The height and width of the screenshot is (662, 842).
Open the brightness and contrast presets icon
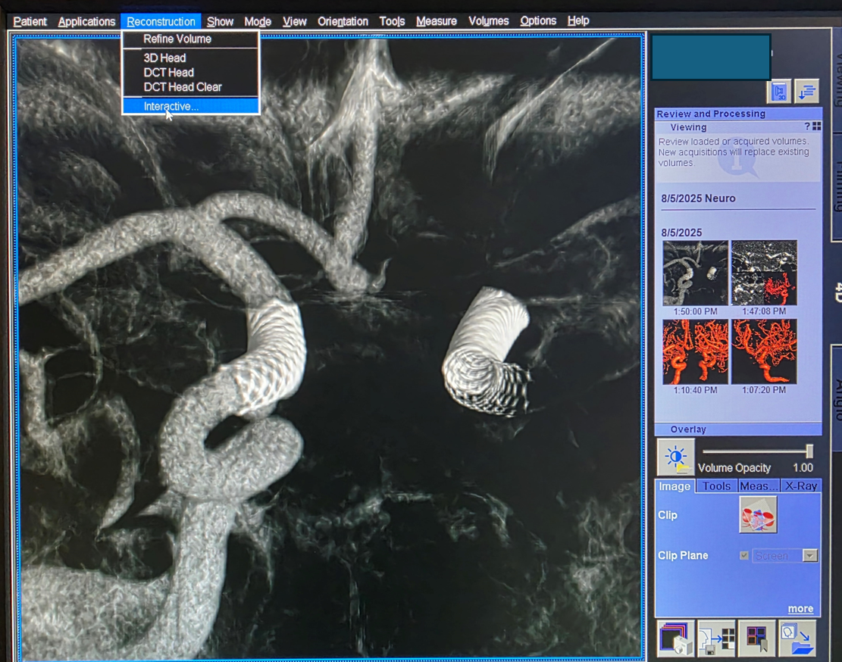(x=675, y=457)
